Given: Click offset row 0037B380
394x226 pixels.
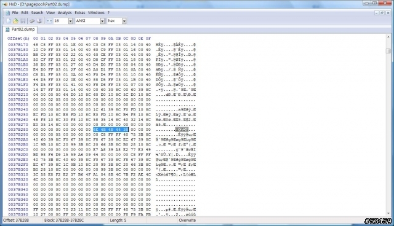Looking at the screenshot, I should (18, 209).
